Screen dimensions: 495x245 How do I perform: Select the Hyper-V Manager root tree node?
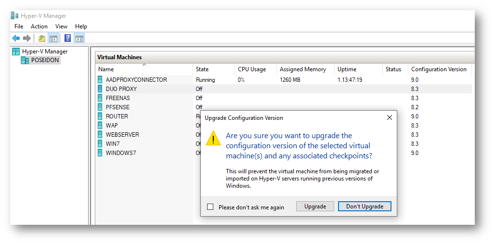point(44,52)
